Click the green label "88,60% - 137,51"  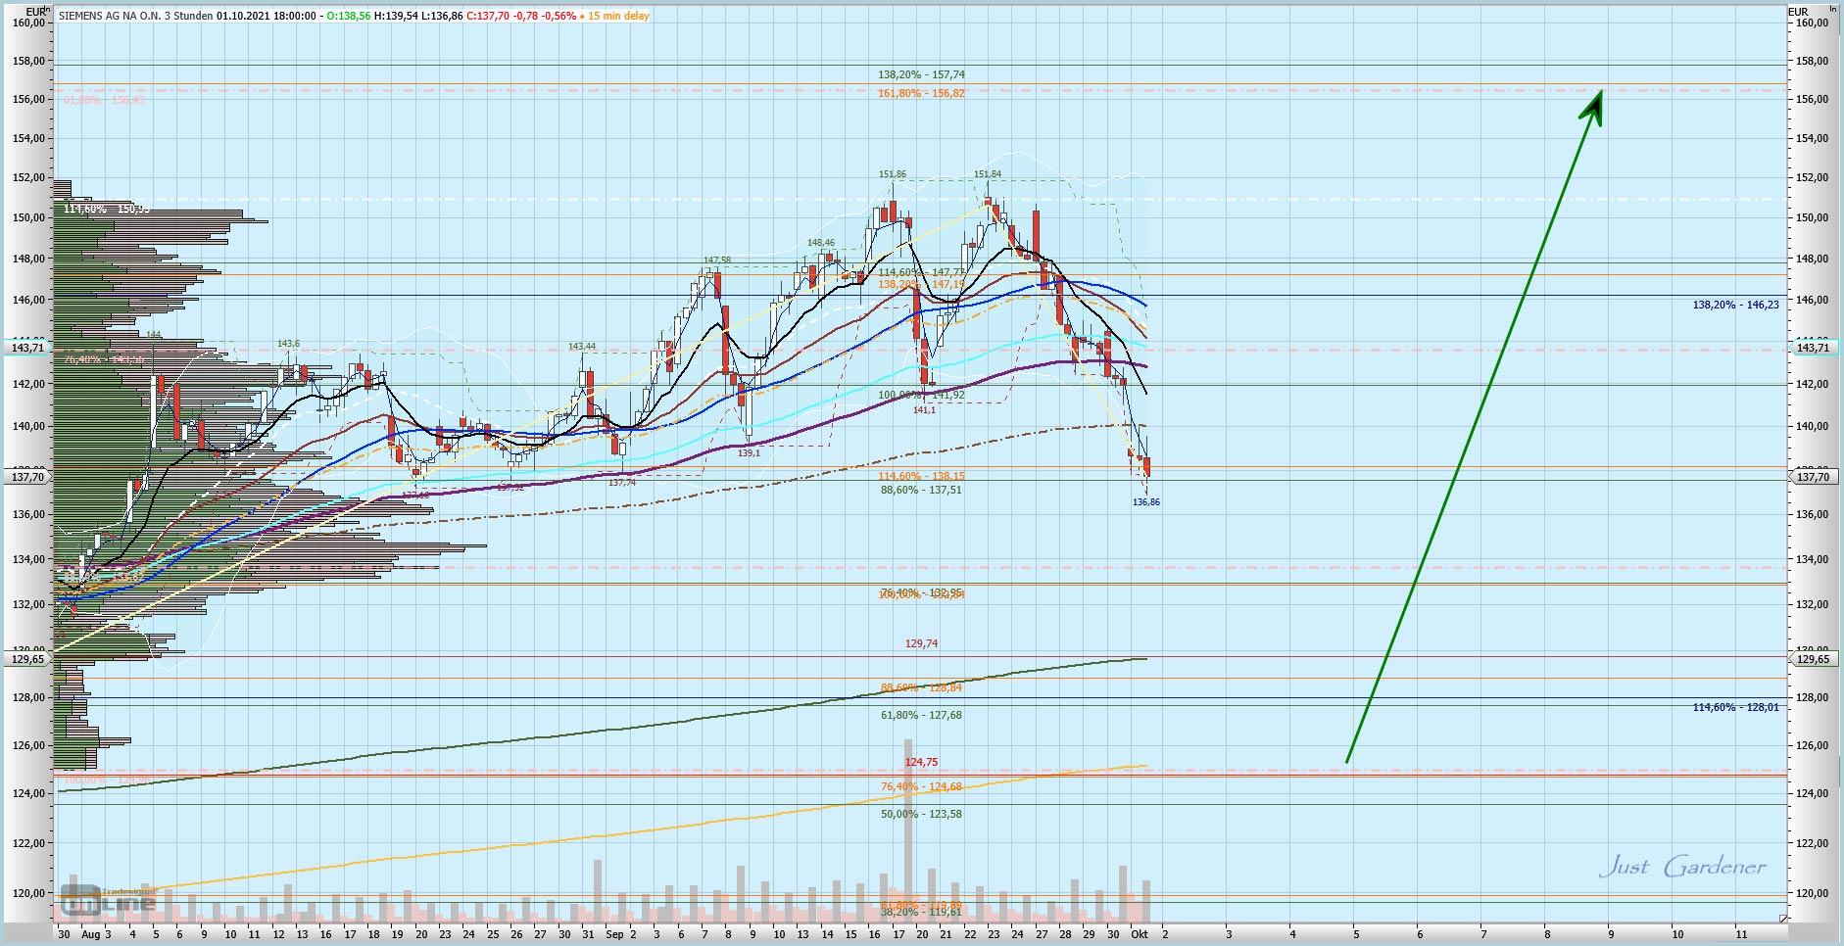pos(921,490)
